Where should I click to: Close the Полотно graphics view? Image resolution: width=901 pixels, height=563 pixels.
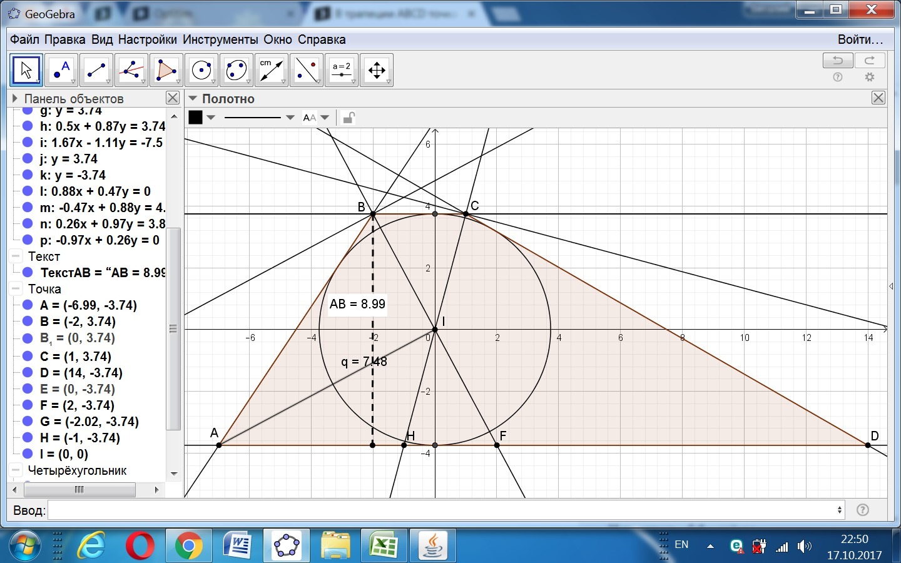pos(878,98)
